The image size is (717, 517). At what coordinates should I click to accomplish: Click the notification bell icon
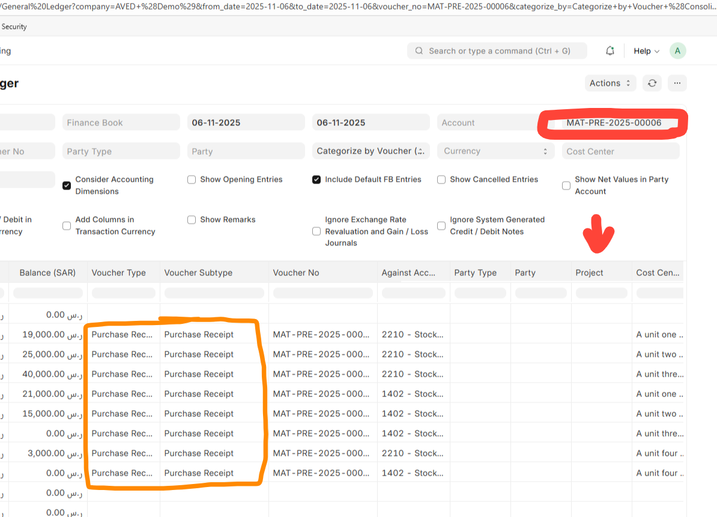(610, 51)
